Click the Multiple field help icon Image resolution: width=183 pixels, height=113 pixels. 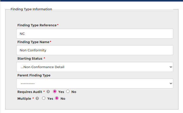pyautogui.click(x=37, y=98)
